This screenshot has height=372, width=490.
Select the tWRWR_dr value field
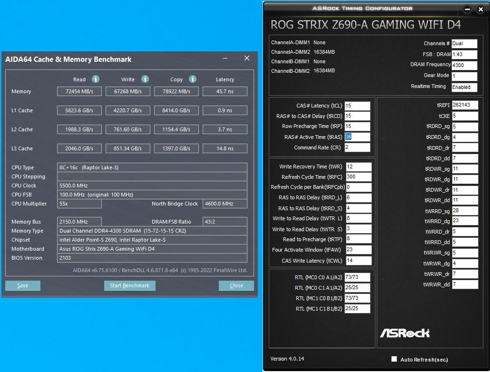click(465, 274)
